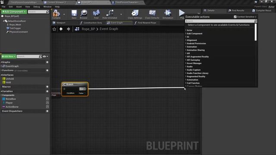
Task: Open Class Settings
Action: click(135, 13)
